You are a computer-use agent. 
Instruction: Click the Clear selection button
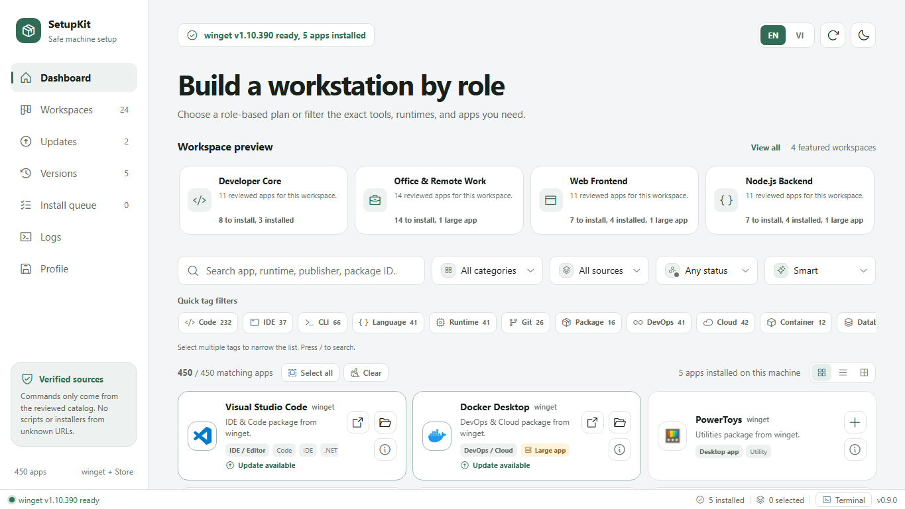(366, 372)
